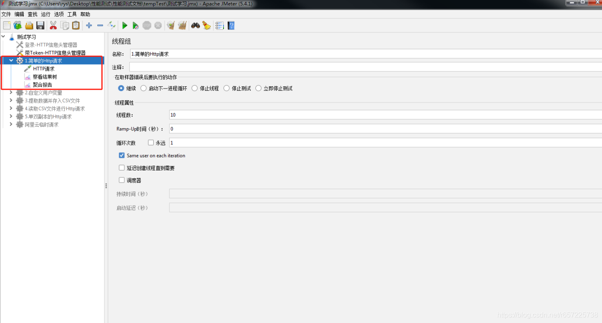
Task: Expand 4.读取CSV文件进行Http请求 node
Action: [11, 108]
